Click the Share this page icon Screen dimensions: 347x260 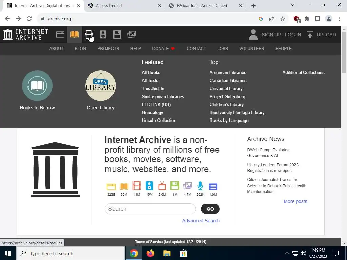click(x=272, y=19)
